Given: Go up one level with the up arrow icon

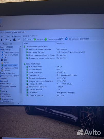Looking at the screenshot, I should pos(5,40).
